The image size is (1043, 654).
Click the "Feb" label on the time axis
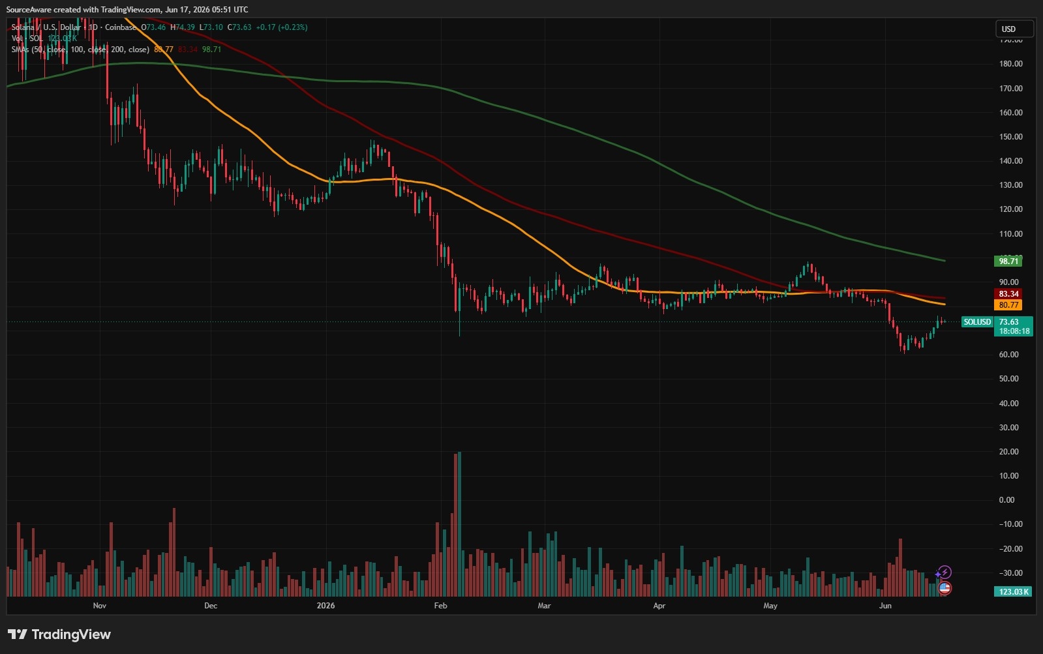tap(441, 606)
